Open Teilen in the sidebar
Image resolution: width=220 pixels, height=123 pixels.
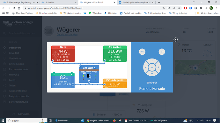12,85
